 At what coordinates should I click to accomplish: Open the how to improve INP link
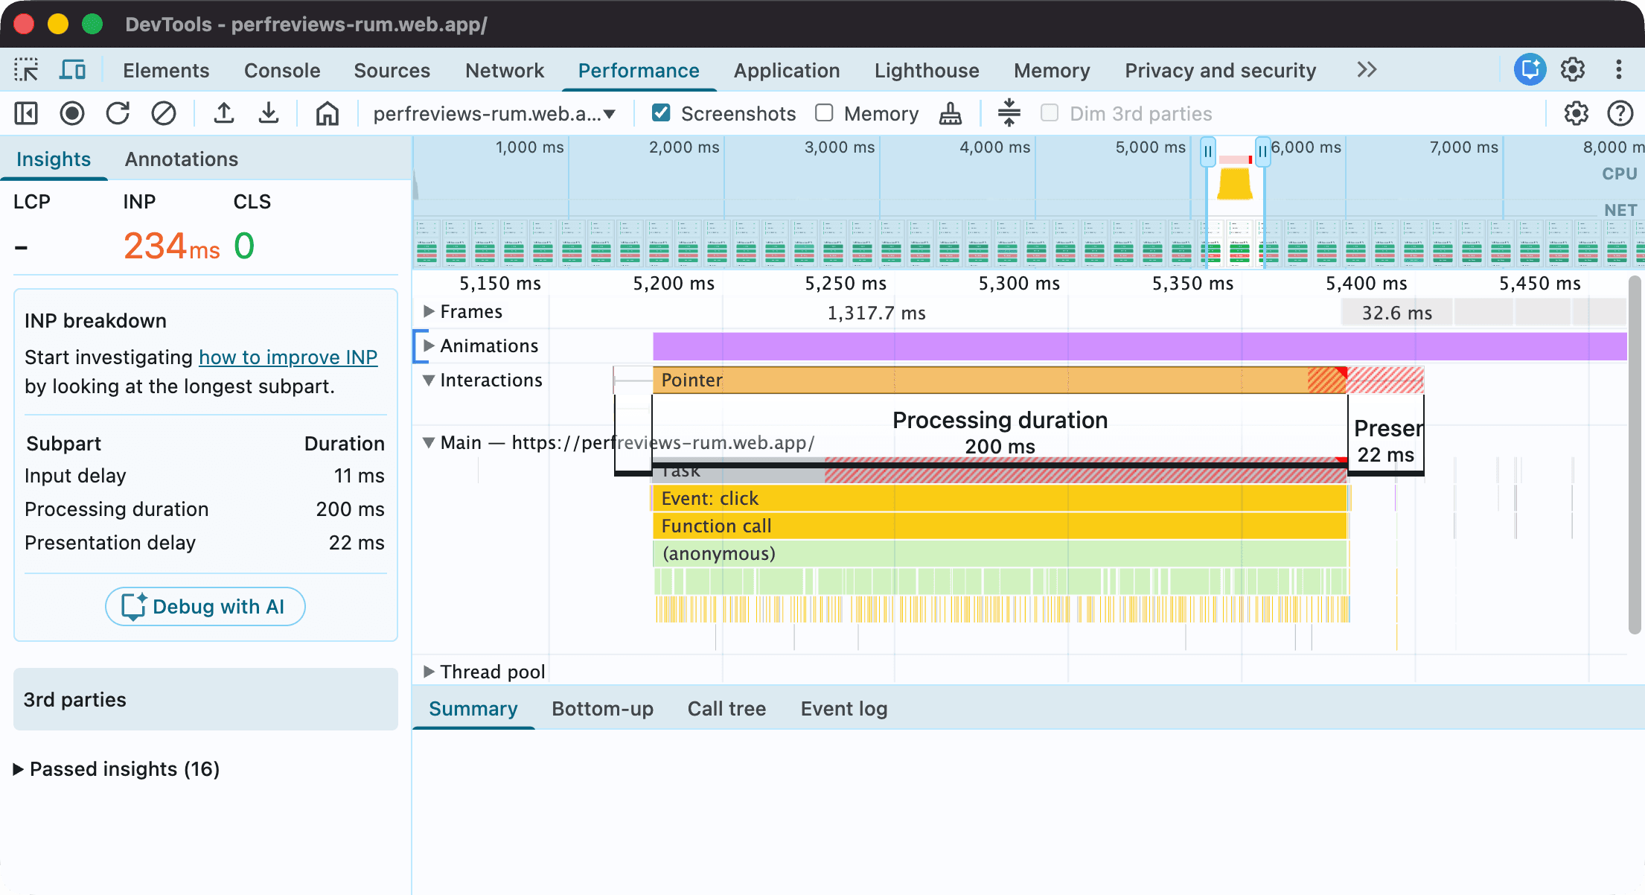[288, 357]
